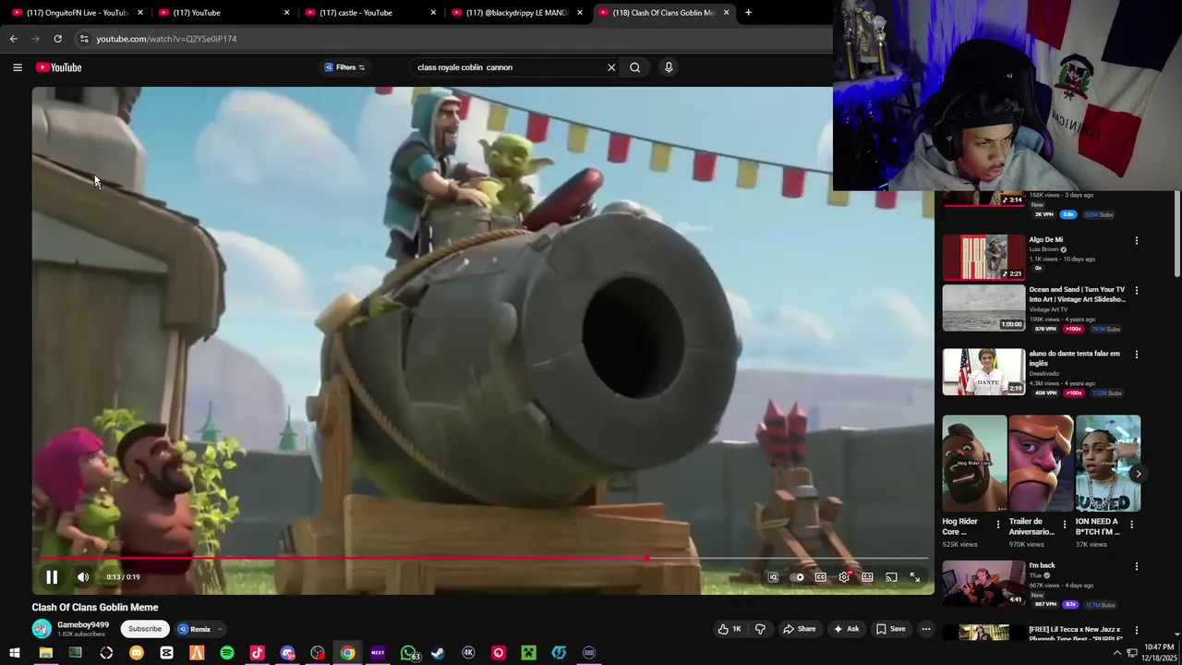This screenshot has width=1182, height=665.
Task: Open the "I'm back" Tfue video
Action: pos(983,583)
